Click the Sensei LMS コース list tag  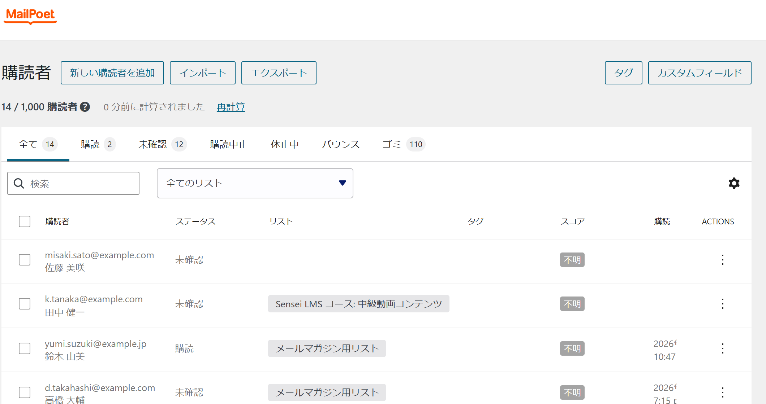click(359, 304)
